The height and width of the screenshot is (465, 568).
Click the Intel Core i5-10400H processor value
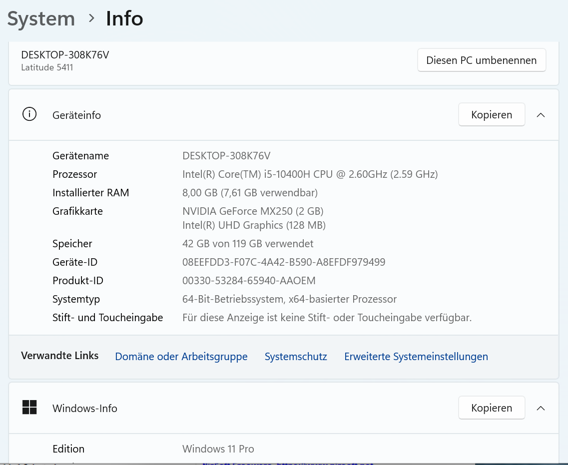tap(310, 174)
